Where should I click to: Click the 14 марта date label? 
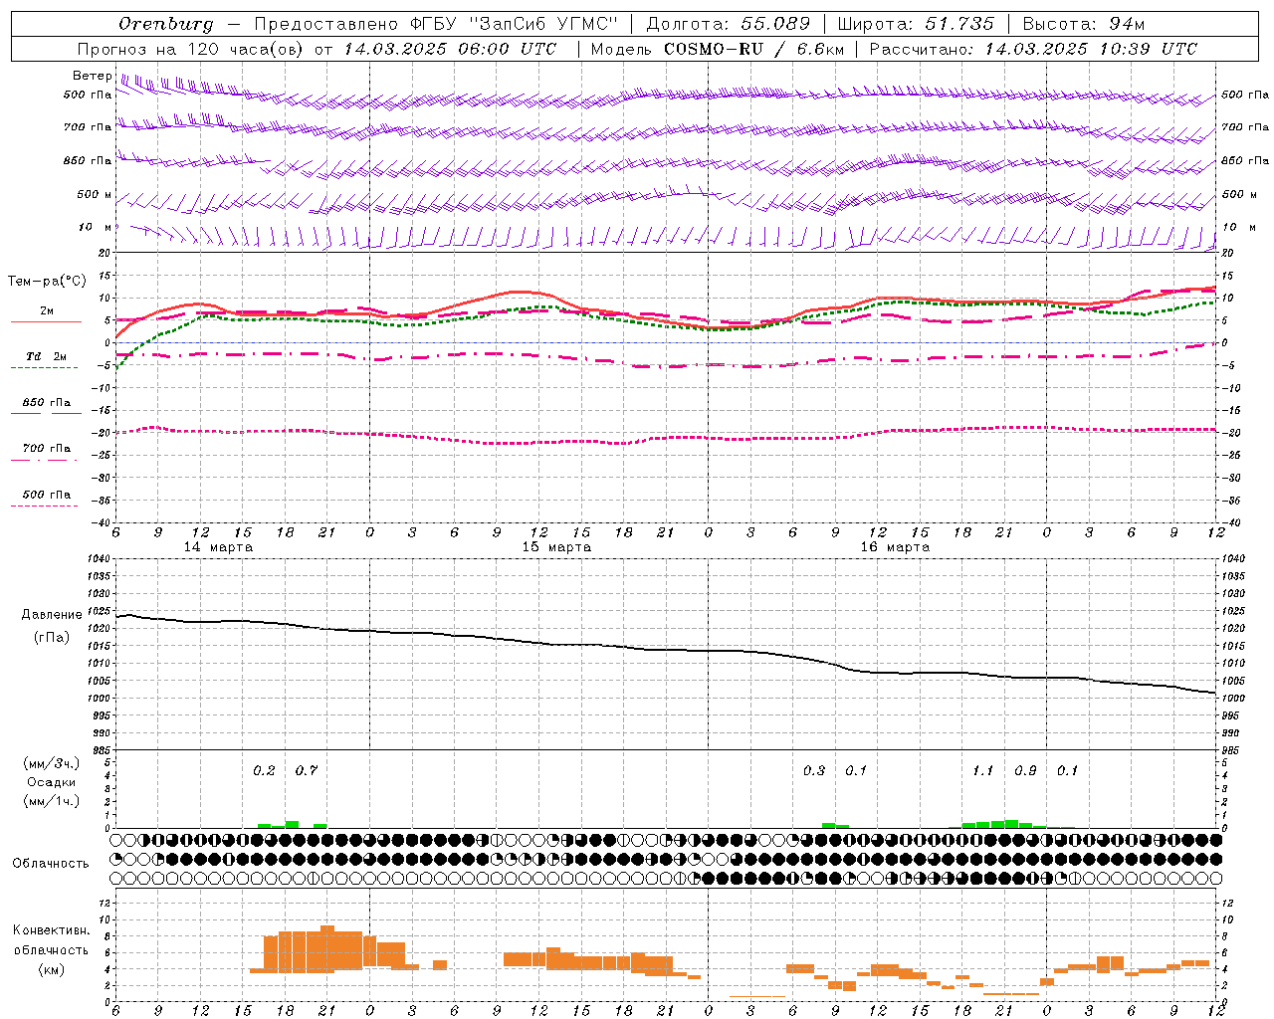pos(219,546)
